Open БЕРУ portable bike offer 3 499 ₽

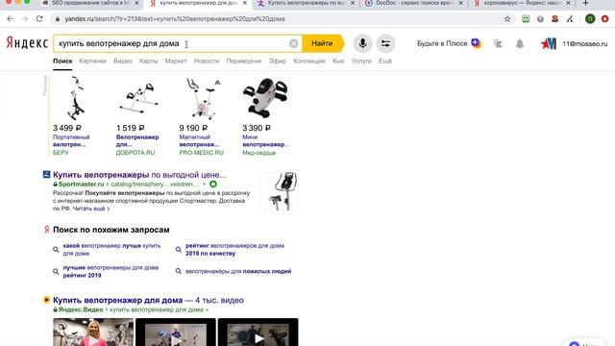71,141
